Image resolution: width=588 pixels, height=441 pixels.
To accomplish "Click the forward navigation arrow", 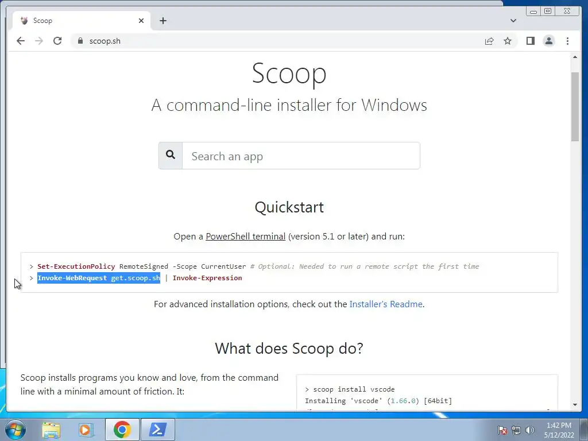I will click(39, 41).
